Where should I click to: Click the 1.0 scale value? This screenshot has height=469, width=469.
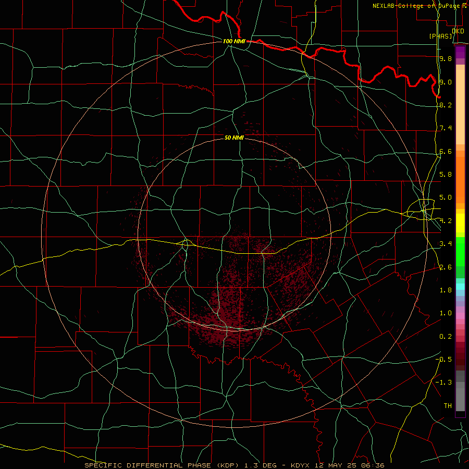(x=446, y=313)
